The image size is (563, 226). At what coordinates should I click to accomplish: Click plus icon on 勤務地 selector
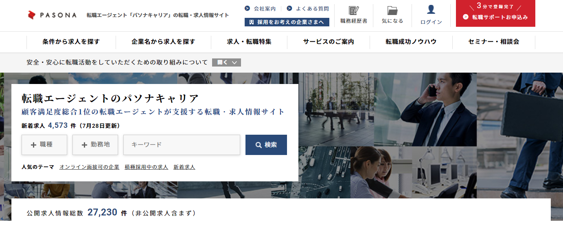click(x=85, y=145)
